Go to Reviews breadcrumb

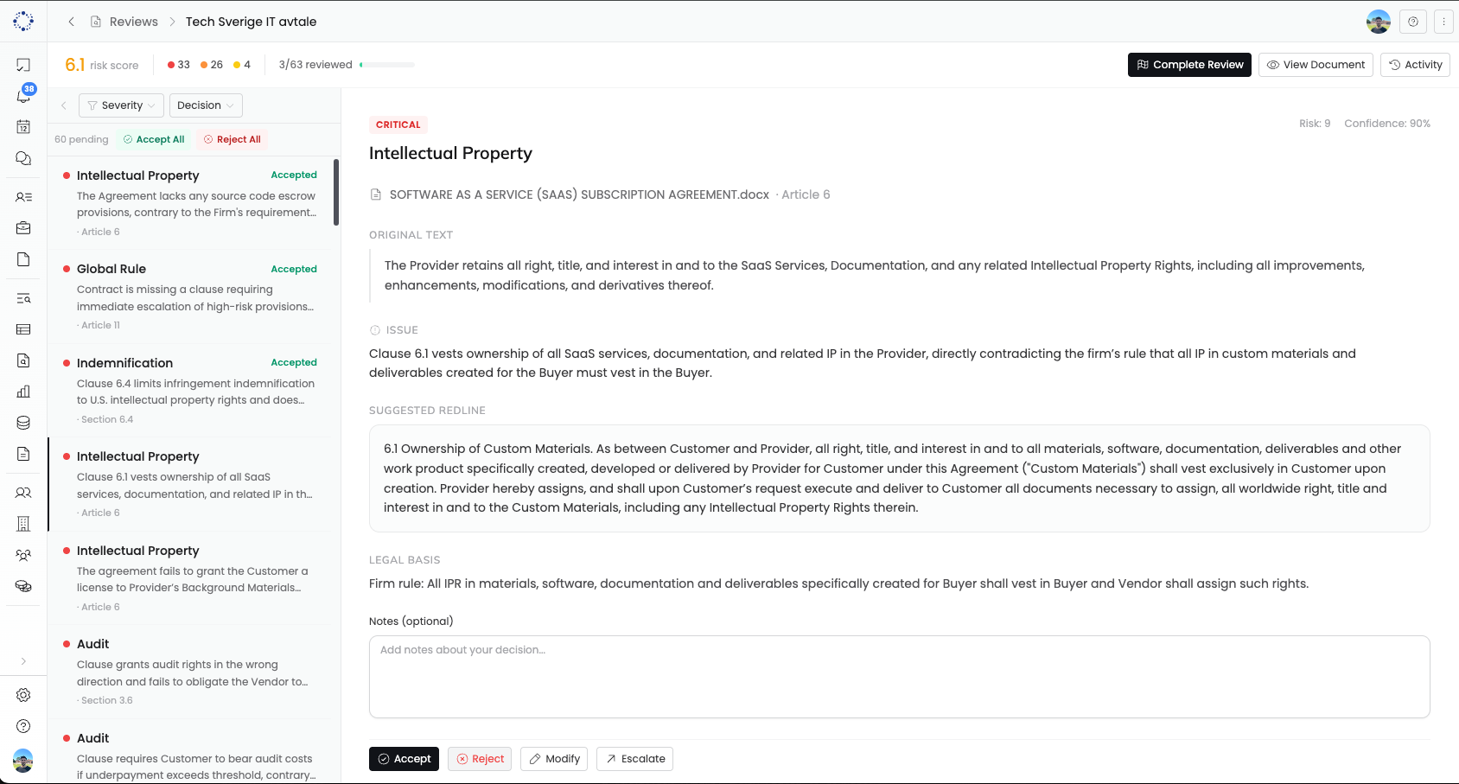133,22
